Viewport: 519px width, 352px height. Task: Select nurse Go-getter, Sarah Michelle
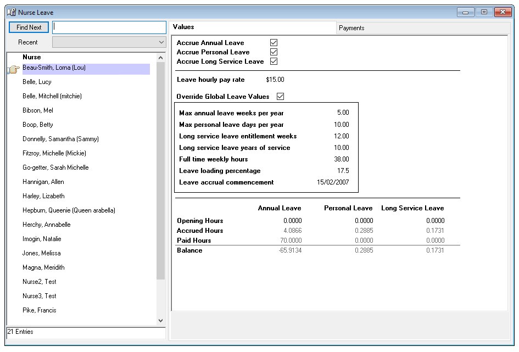click(x=55, y=167)
